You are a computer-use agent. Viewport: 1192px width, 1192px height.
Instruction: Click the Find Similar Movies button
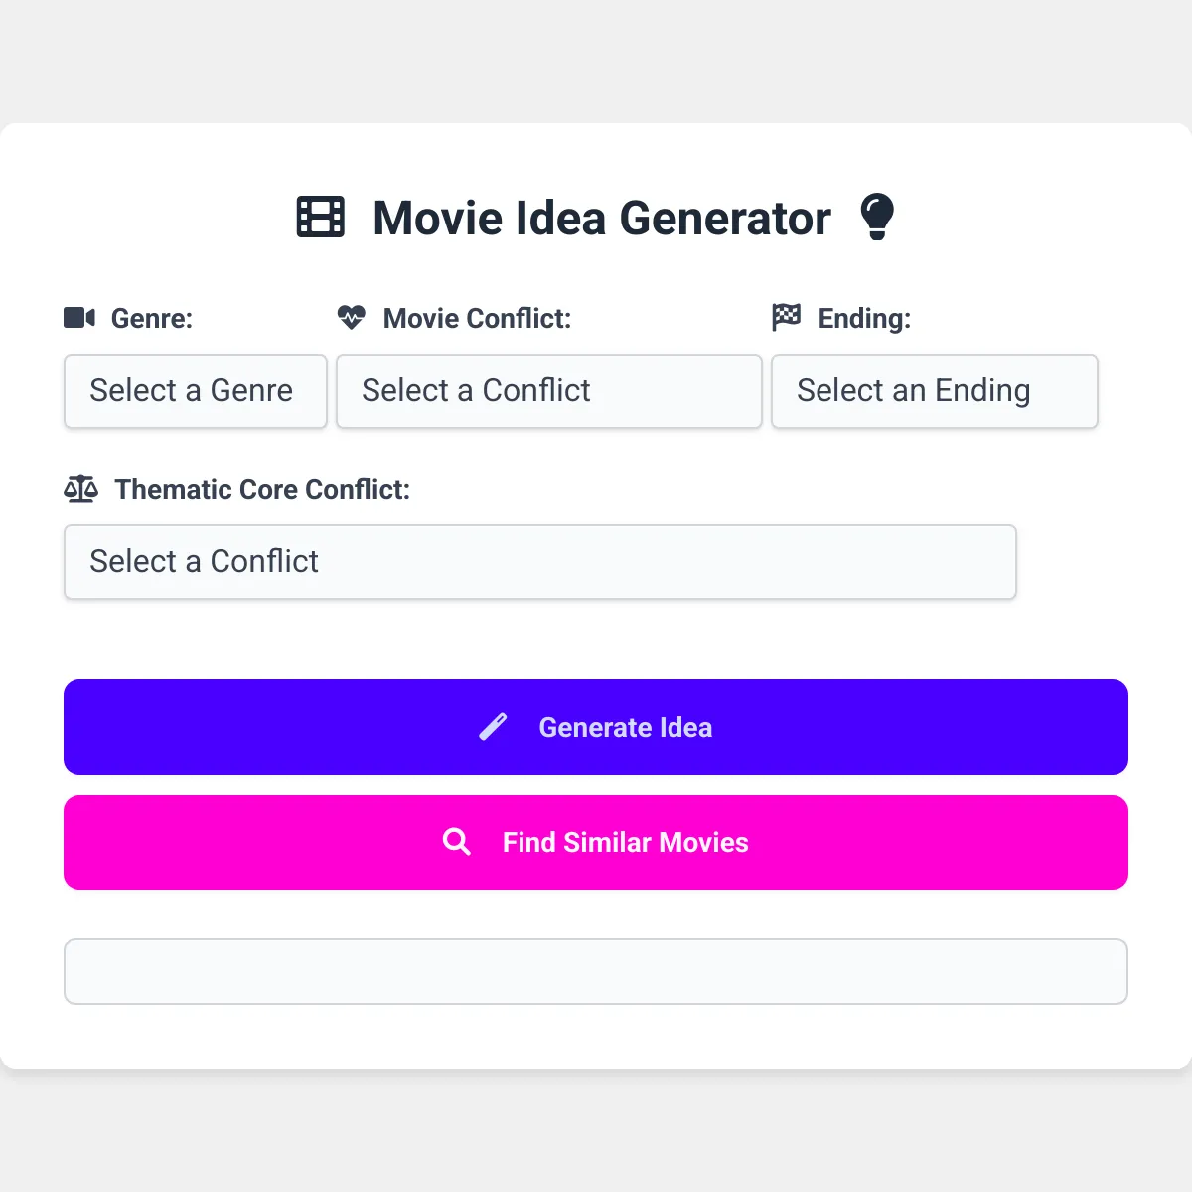coord(596,842)
